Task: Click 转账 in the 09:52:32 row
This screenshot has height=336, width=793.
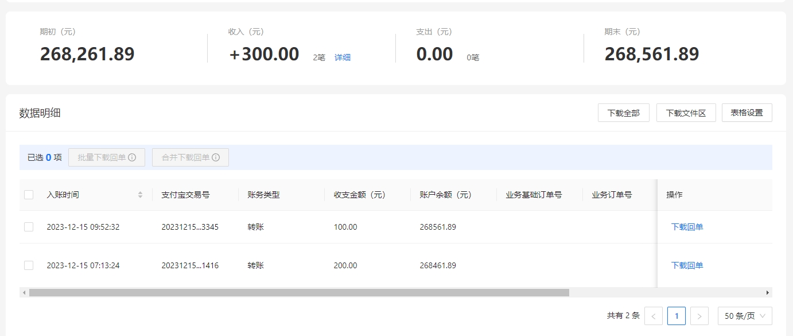Action: [x=255, y=227]
